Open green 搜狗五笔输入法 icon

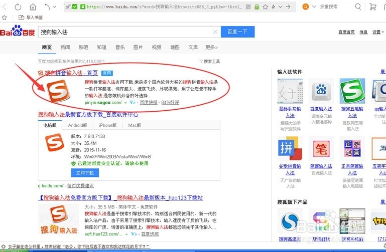pos(352,91)
